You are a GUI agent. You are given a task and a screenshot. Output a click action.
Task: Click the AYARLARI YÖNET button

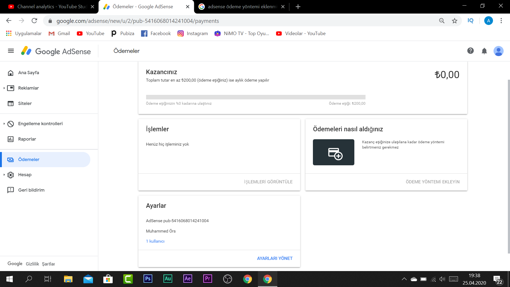point(275,258)
